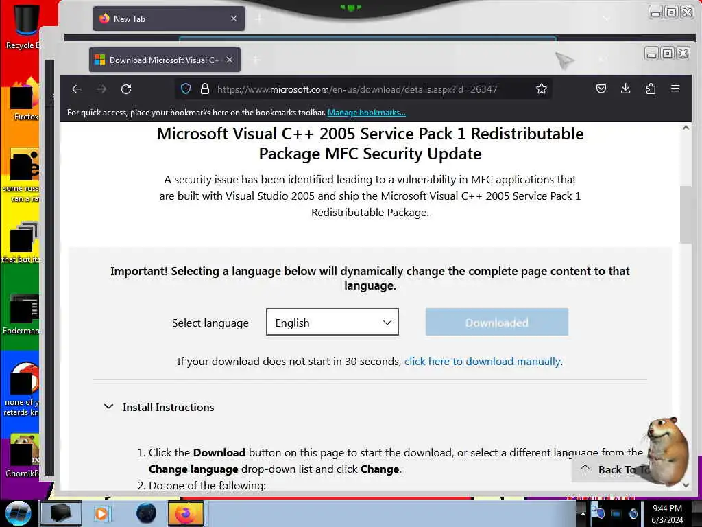Image resolution: width=702 pixels, height=527 pixels.
Task: Show hidden system tray icons
Action: (583, 513)
